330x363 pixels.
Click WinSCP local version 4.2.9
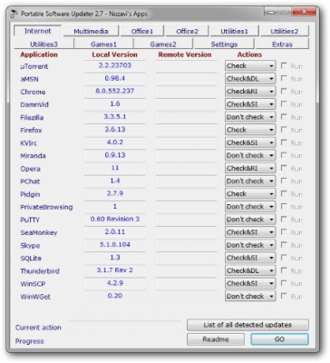tap(114, 283)
